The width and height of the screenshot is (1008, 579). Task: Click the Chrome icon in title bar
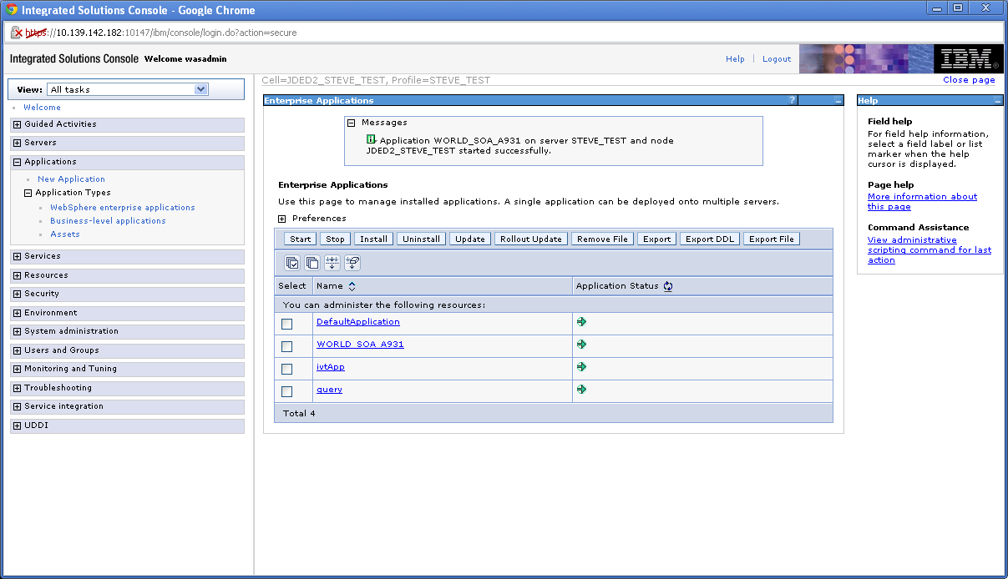pos(12,10)
